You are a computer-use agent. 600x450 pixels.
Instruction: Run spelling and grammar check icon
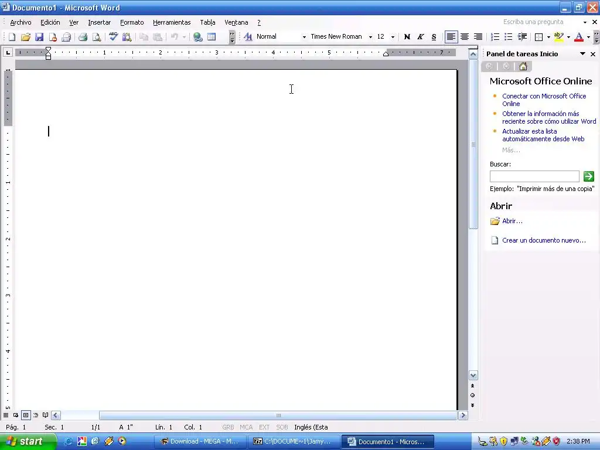coord(113,37)
